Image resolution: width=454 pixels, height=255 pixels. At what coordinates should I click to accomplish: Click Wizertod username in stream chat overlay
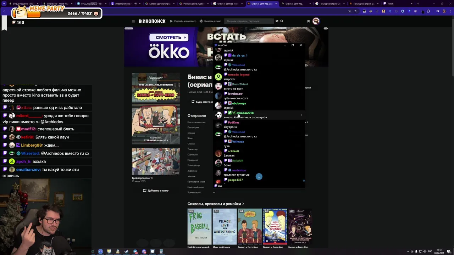pos(31,153)
